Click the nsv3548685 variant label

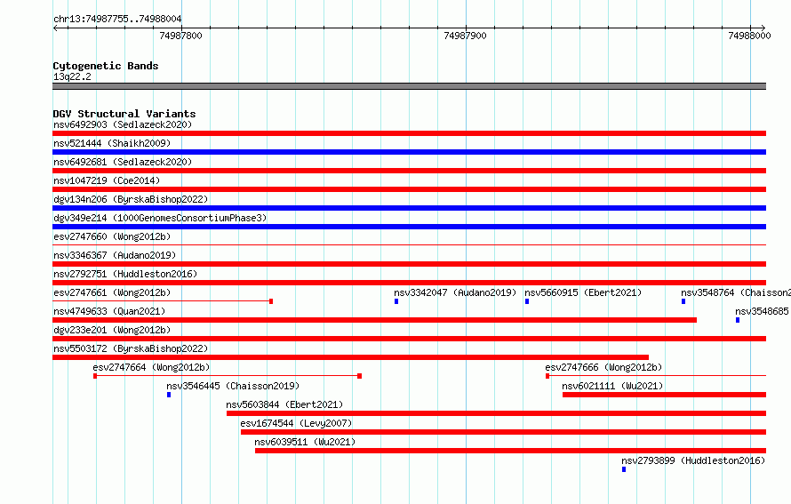tap(763, 311)
